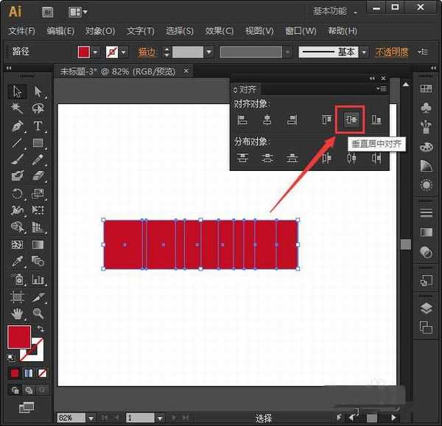Click the Vertical Align Center icon
442x426 pixels.
click(351, 119)
